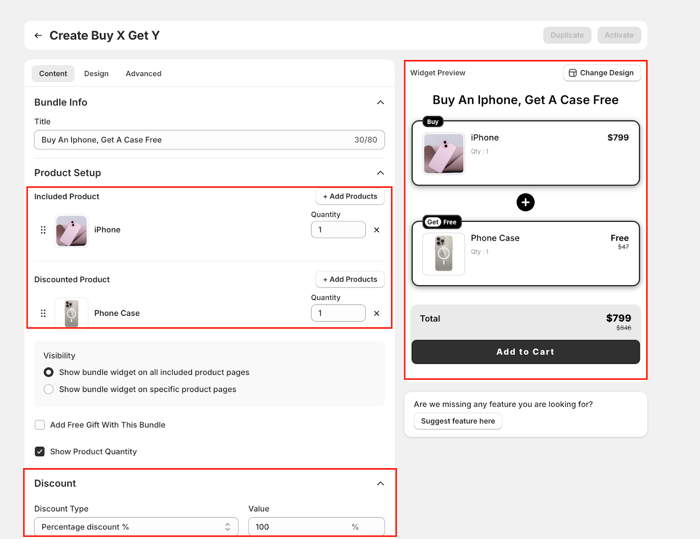Click the iPhone thumbnail in Included Product
700x539 pixels.
point(71,231)
